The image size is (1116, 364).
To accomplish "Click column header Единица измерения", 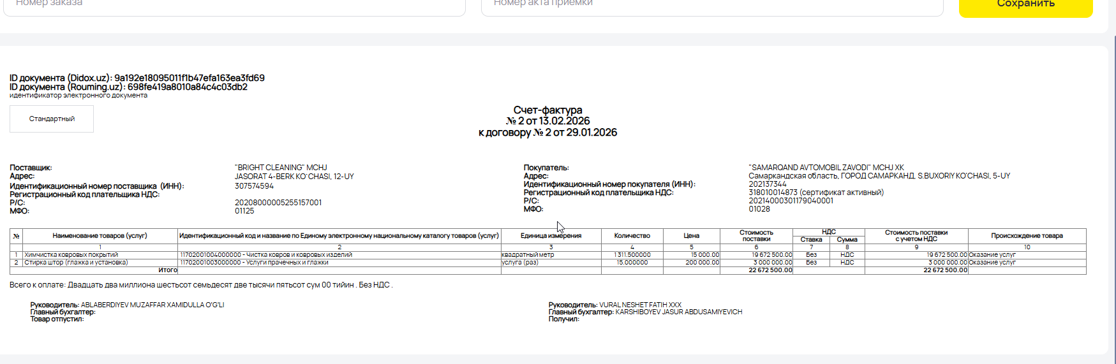I will [551, 236].
